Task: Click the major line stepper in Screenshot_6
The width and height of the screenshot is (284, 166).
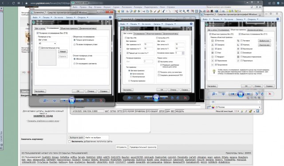Action: click(183, 53)
